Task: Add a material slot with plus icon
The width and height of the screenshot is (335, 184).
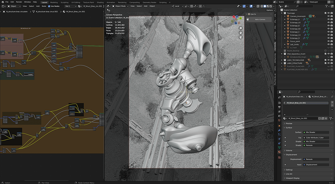Action: click(332, 103)
